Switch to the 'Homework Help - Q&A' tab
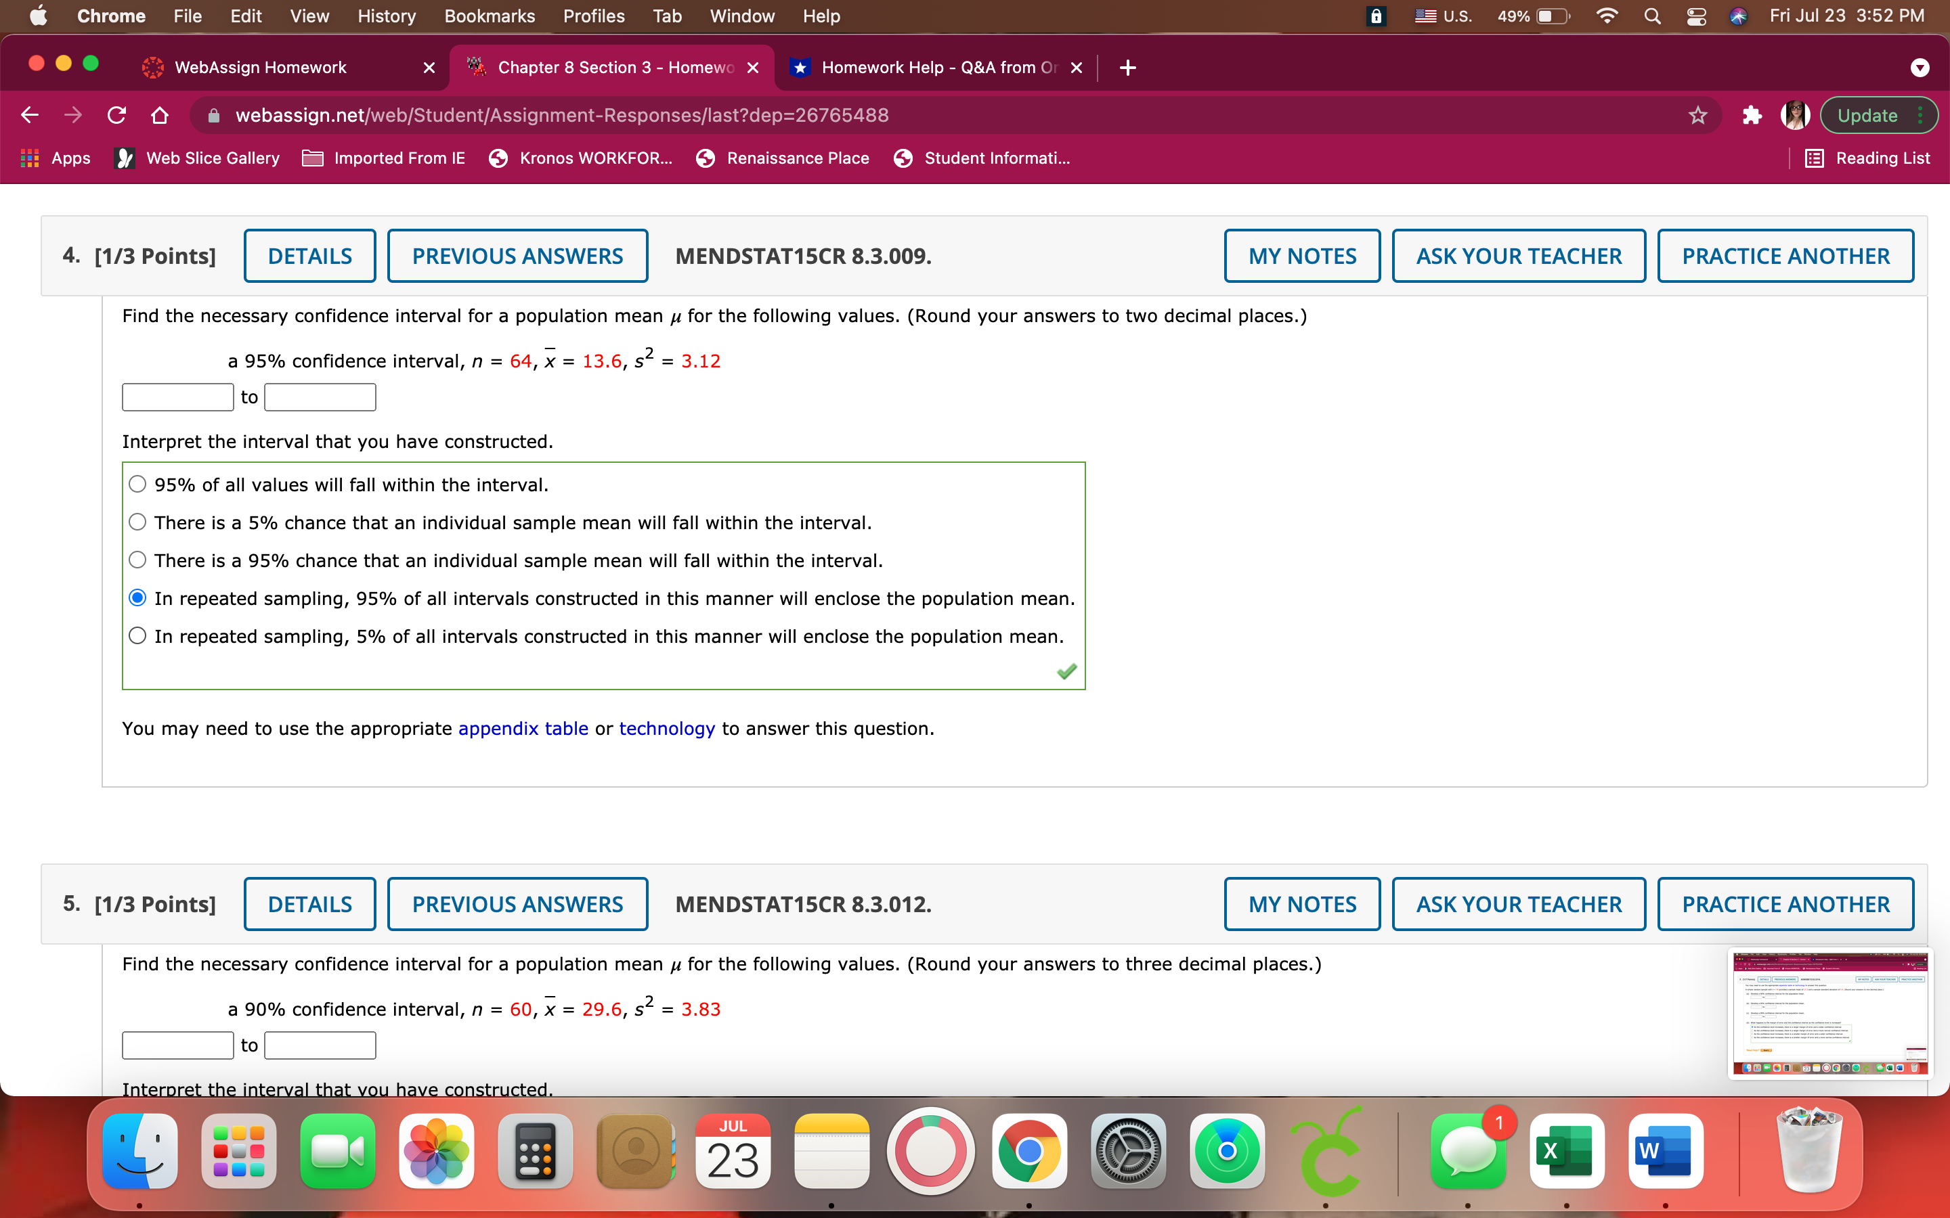Screen dimensions: 1950x1218 point(927,68)
